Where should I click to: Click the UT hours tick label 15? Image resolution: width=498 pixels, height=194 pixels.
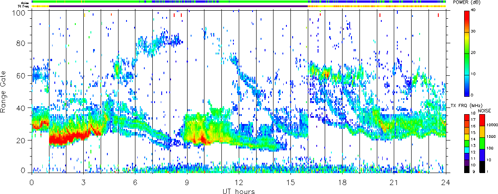coord(290,182)
